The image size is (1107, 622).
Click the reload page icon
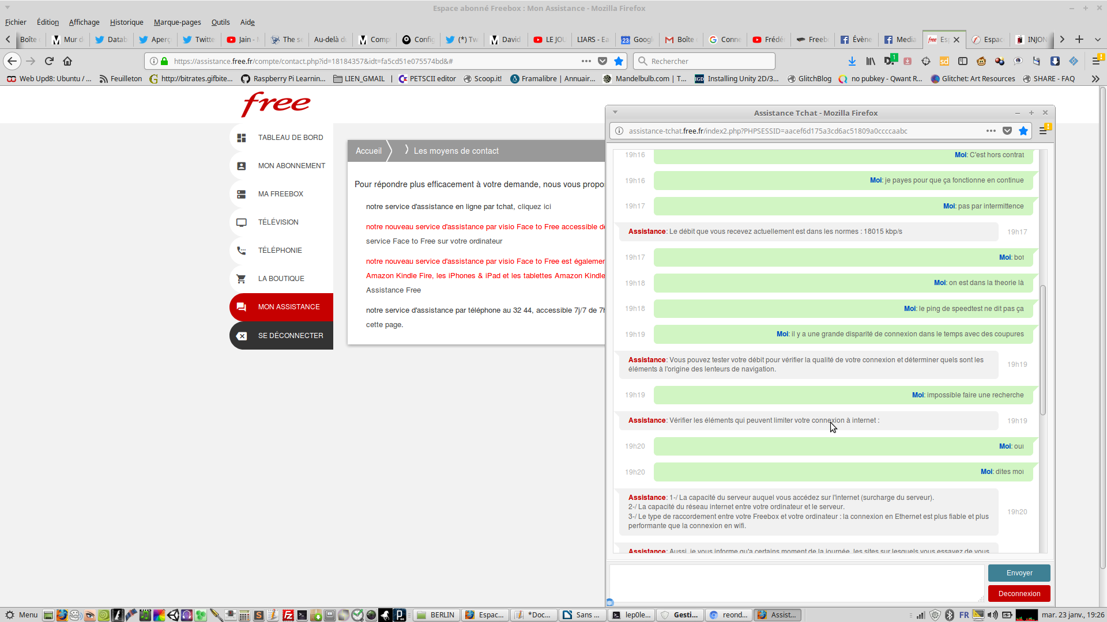coord(49,61)
